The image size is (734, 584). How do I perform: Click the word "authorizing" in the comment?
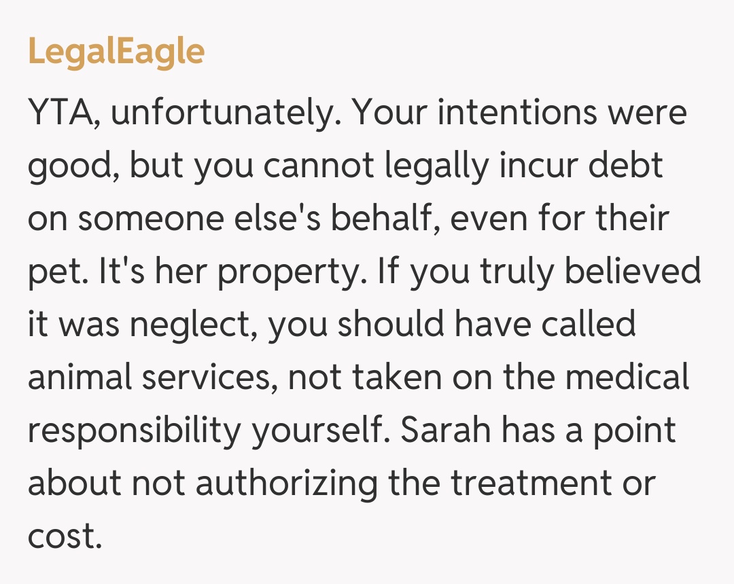287,483
